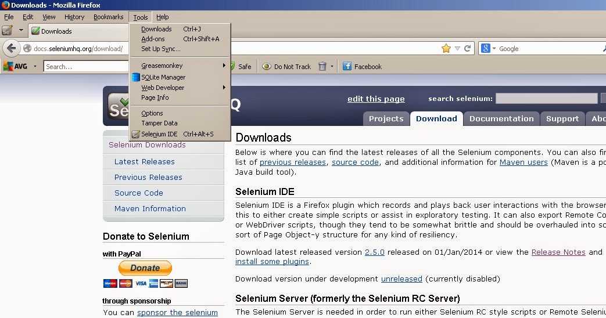The height and width of the screenshot is (318, 606).
Task: Choose Add-ons from Tools menu
Action: (180, 39)
